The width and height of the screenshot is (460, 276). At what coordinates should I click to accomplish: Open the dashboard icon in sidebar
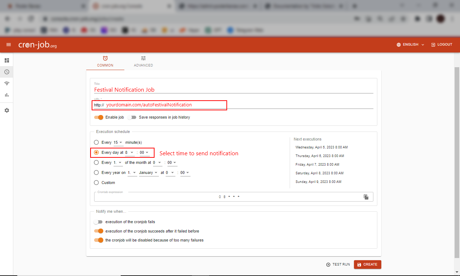point(6,60)
